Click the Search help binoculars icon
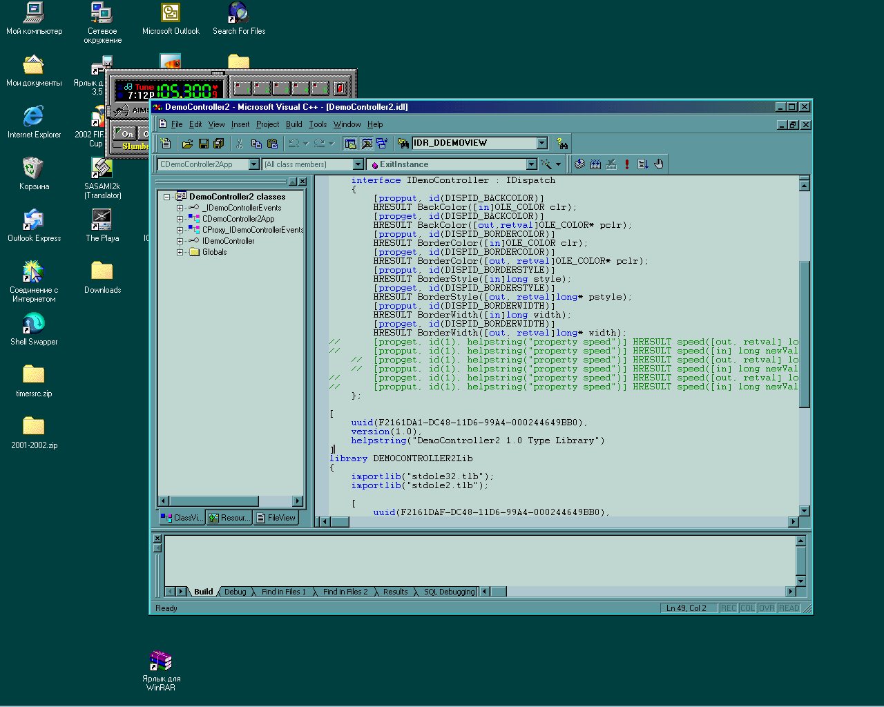884x707 pixels. pos(562,144)
